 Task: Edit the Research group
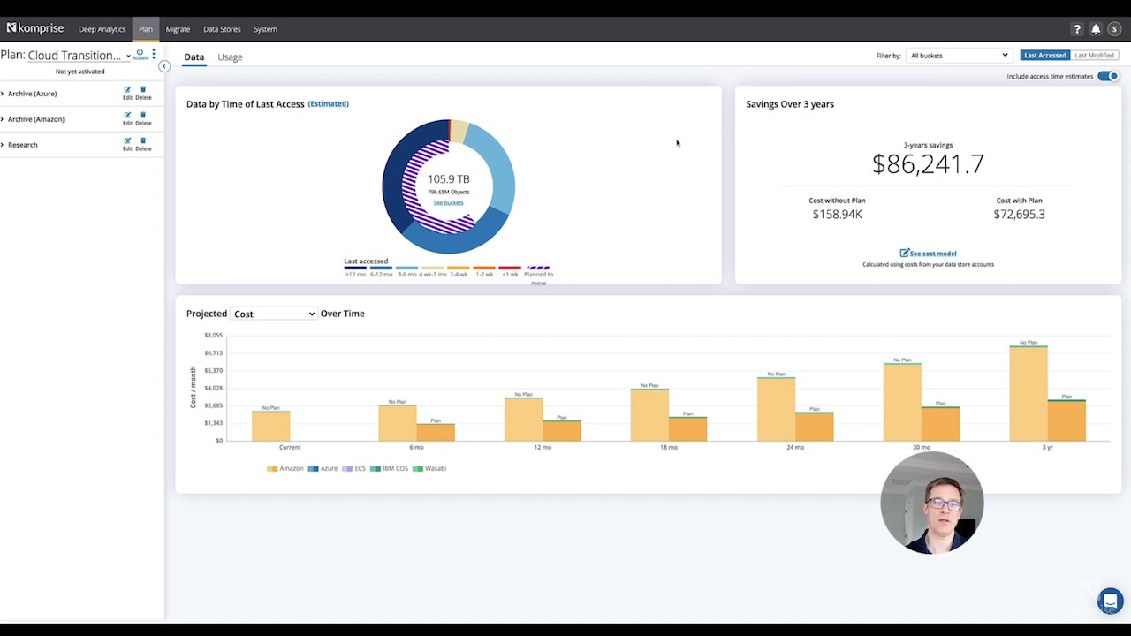[x=127, y=144]
